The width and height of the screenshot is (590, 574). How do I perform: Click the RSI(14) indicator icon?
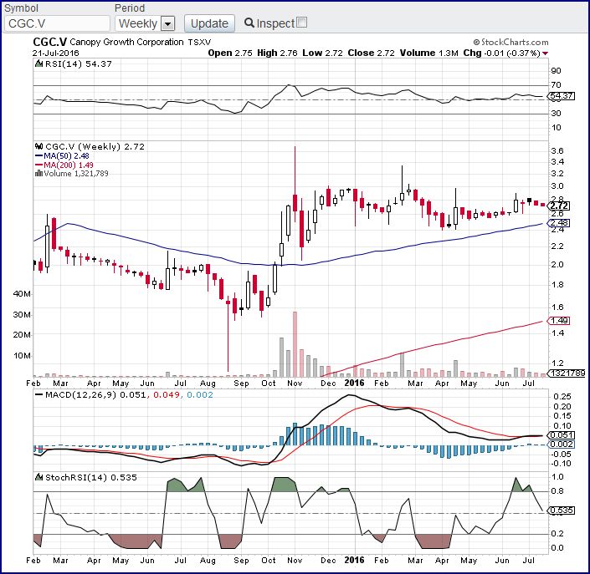pyautogui.click(x=38, y=63)
